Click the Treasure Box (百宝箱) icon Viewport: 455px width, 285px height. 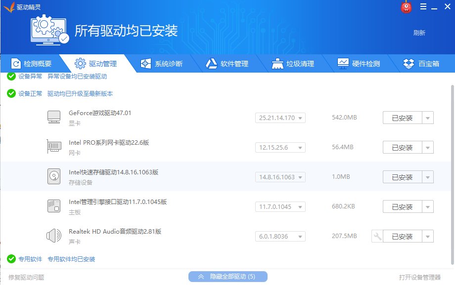409,63
